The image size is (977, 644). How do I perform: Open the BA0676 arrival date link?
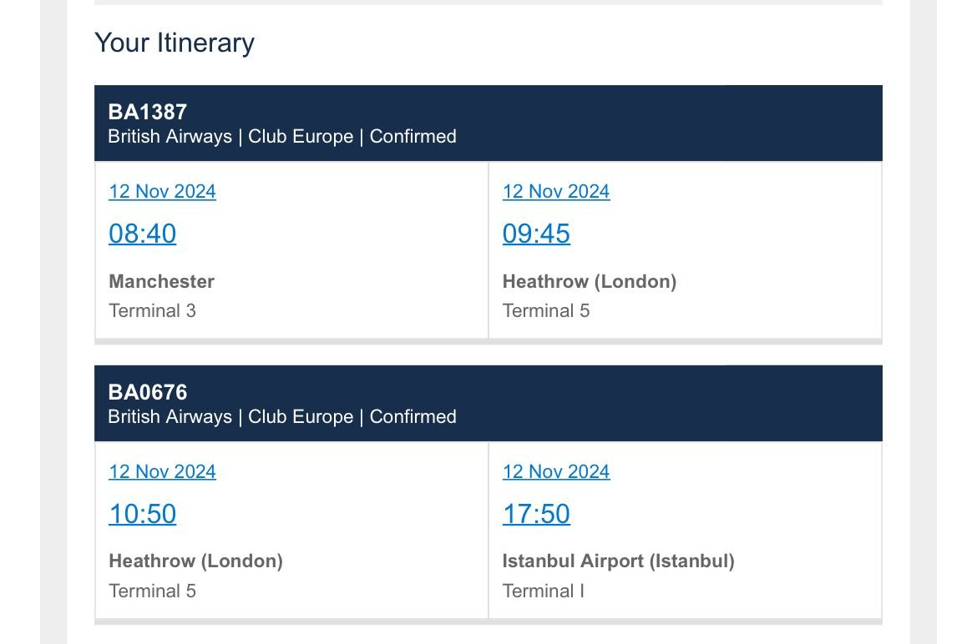tap(556, 472)
